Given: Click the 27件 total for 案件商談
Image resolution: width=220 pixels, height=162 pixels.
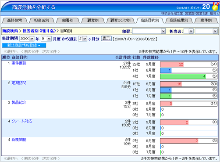Looking at the screenshot, I should 127,63.
